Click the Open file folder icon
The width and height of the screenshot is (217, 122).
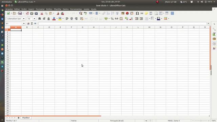point(14,13)
